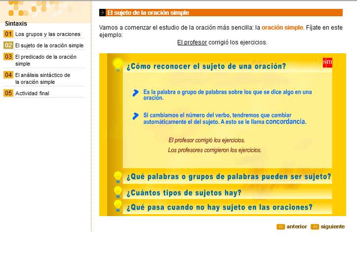Click the blue arrow bullet before 'Si cambiamos'
The width and height of the screenshot is (357, 258).
point(135,116)
